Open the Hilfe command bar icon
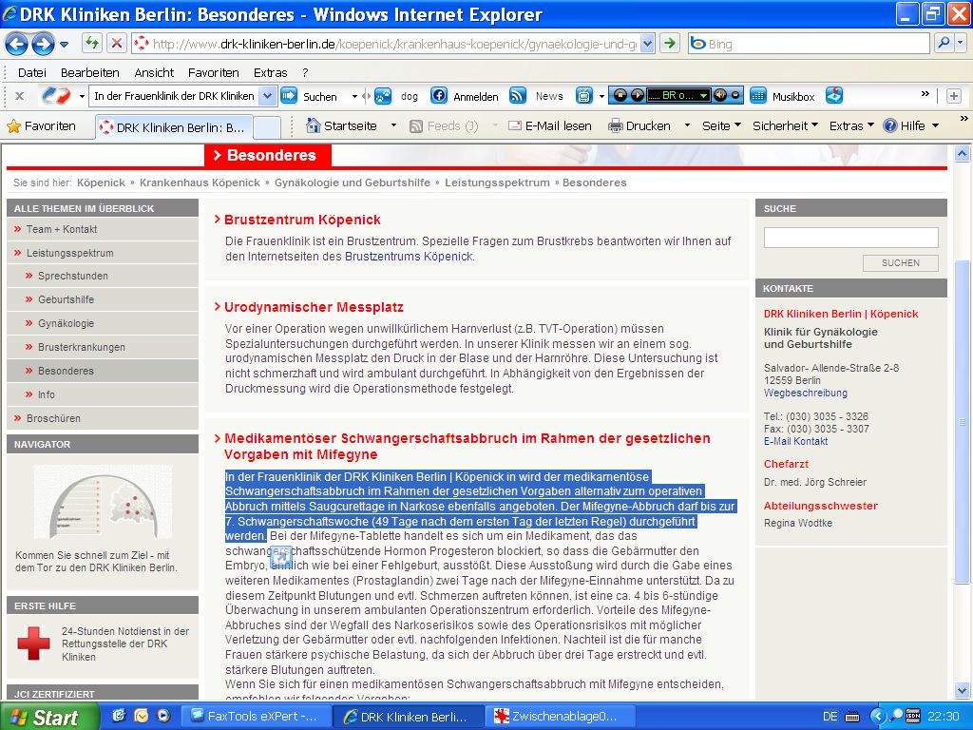The image size is (973, 730). tap(889, 126)
